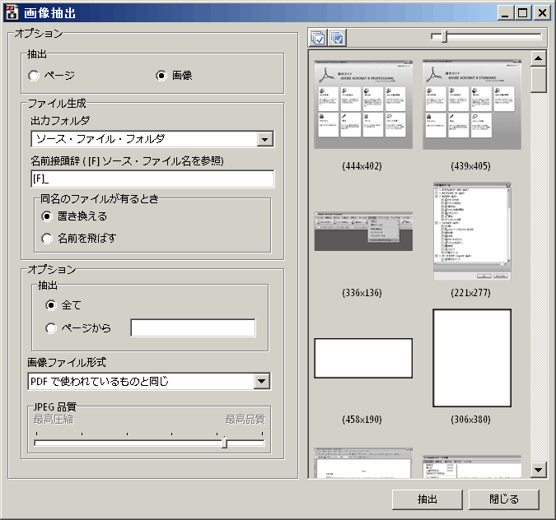The image size is (556, 520).
Task: Click the 閉じる button
Action: 504,499
